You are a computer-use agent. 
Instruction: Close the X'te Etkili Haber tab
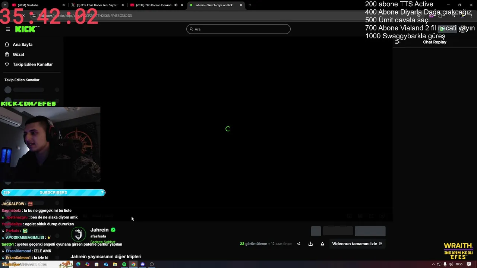(123, 5)
